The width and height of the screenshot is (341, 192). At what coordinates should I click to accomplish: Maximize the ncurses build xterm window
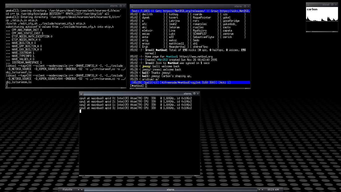click(x=121, y=6)
